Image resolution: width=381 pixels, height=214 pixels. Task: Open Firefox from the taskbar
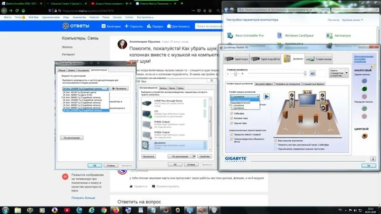116,210
